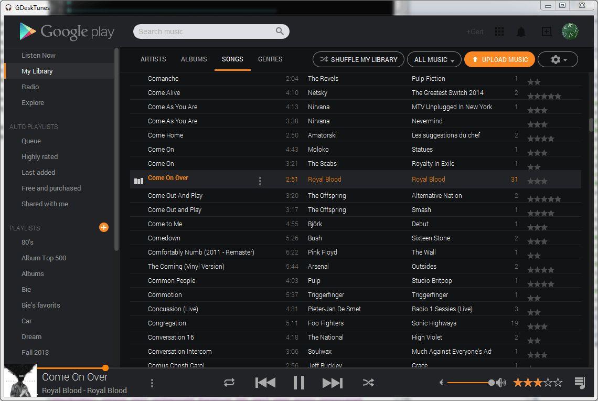This screenshot has height=401, width=598.
Task: Click the loud speaker volume icon
Action: [x=501, y=382]
